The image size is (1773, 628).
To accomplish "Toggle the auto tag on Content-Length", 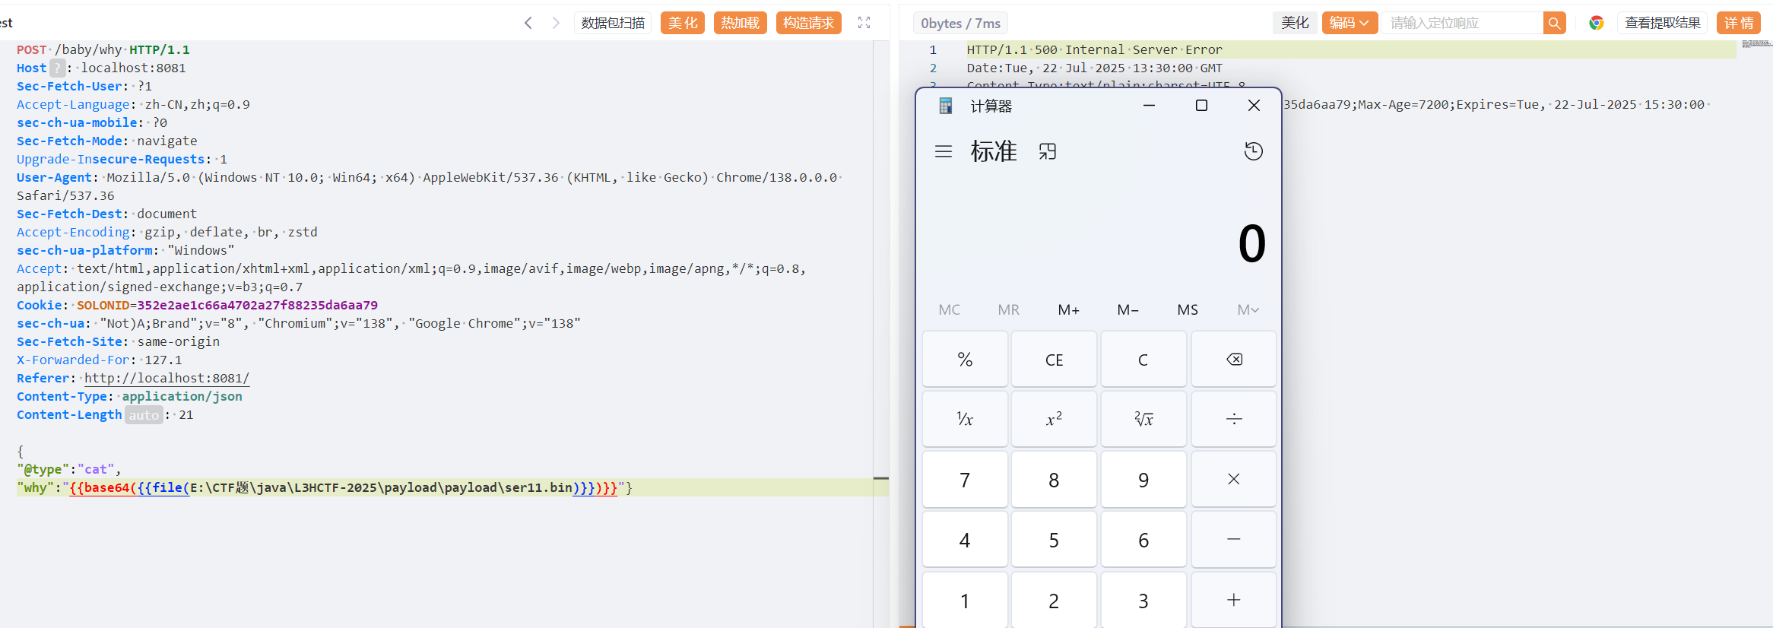I will tap(144, 415).
